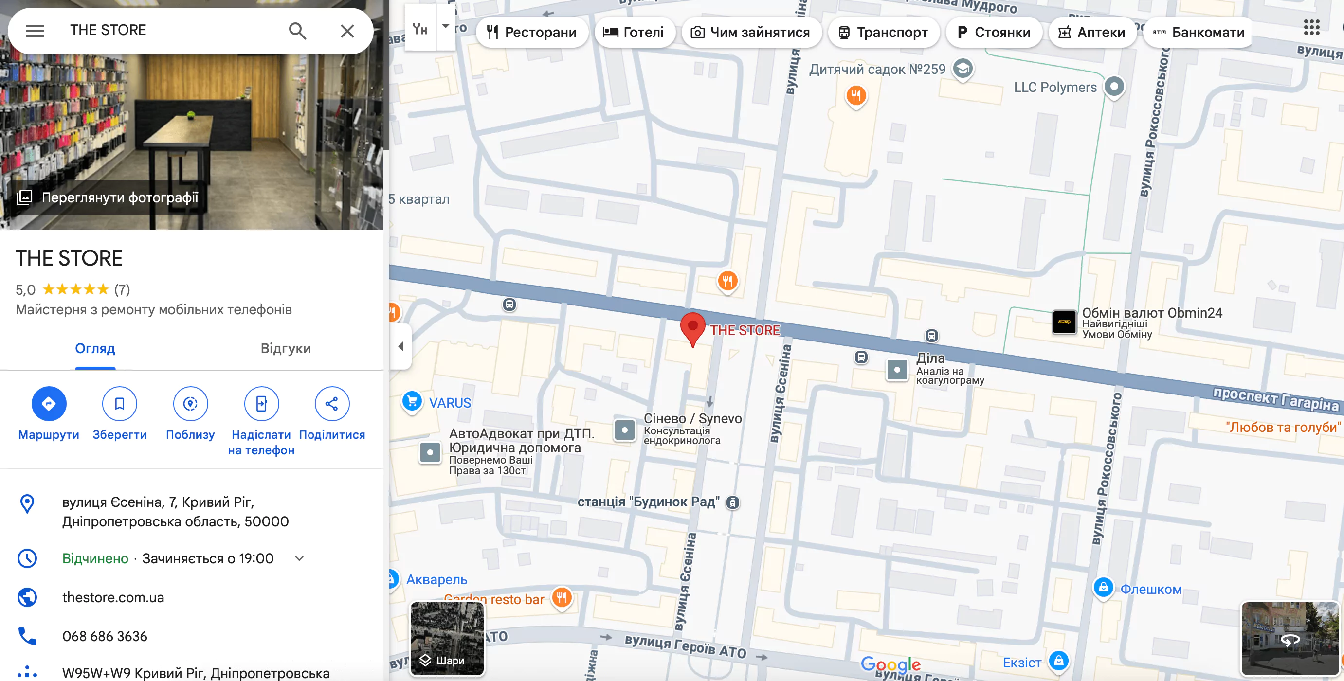Screen dimensions: 1344x681
Task: Click the Дитячий садок №259 marker
Action: point(963,69)
